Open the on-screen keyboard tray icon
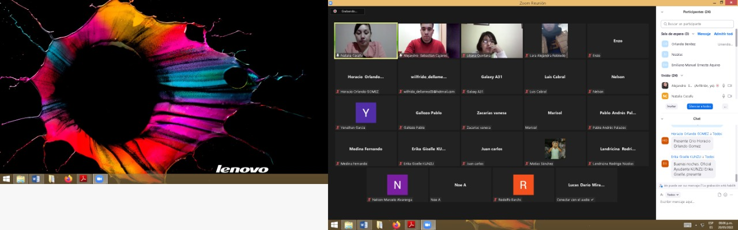 (687, 225)
